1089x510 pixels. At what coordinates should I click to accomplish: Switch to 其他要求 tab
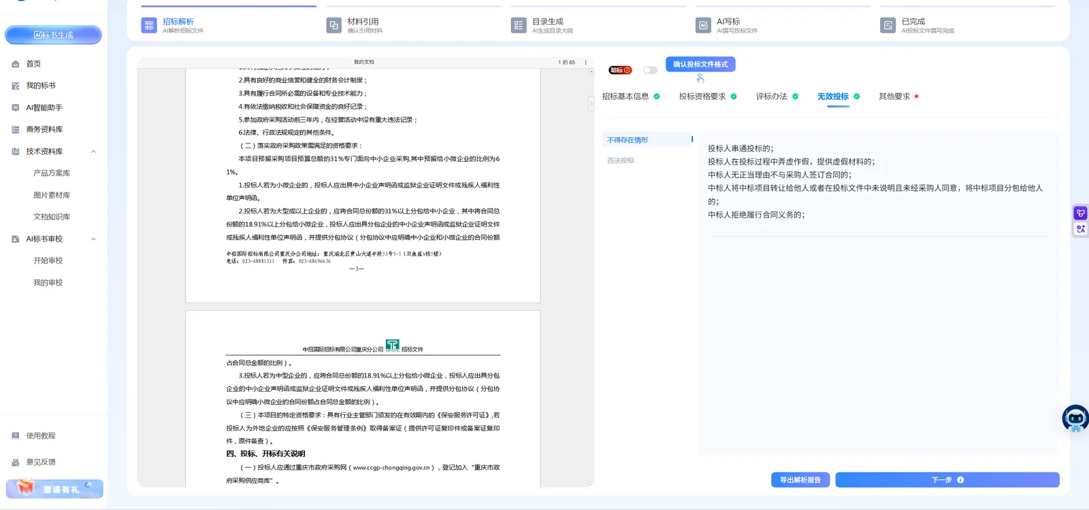(x=894, y=97)
